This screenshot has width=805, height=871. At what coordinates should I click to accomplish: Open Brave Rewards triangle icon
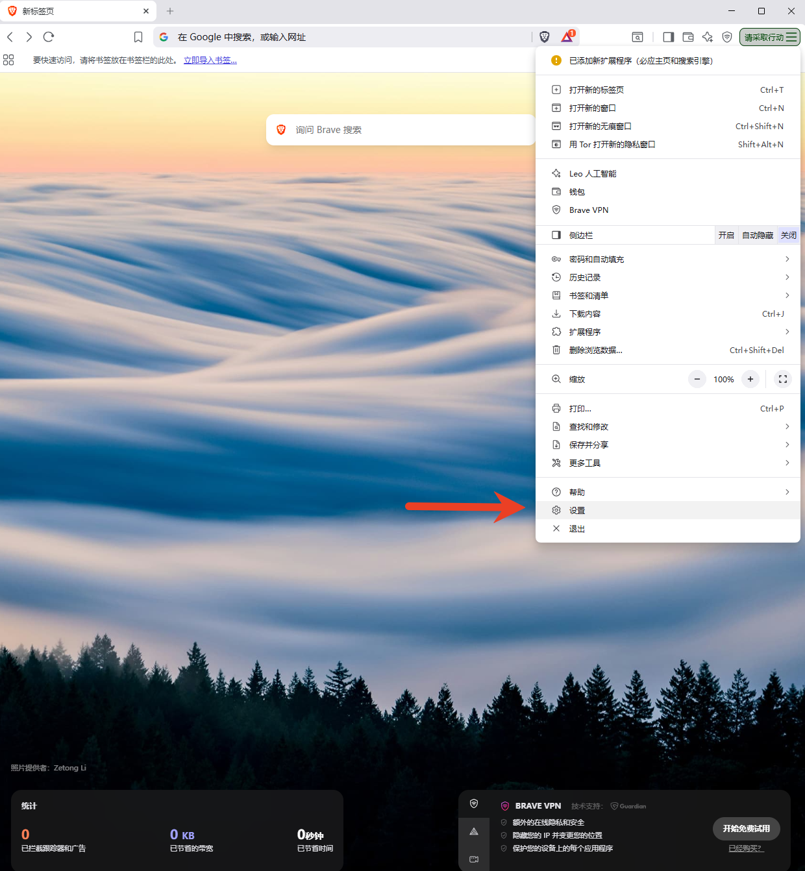coord(567,36)
